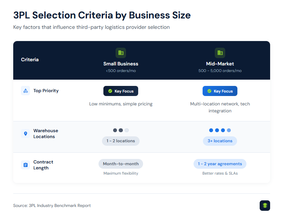
Task: Click the Warehouse Locations pin icon
Action: coord(25,134)
